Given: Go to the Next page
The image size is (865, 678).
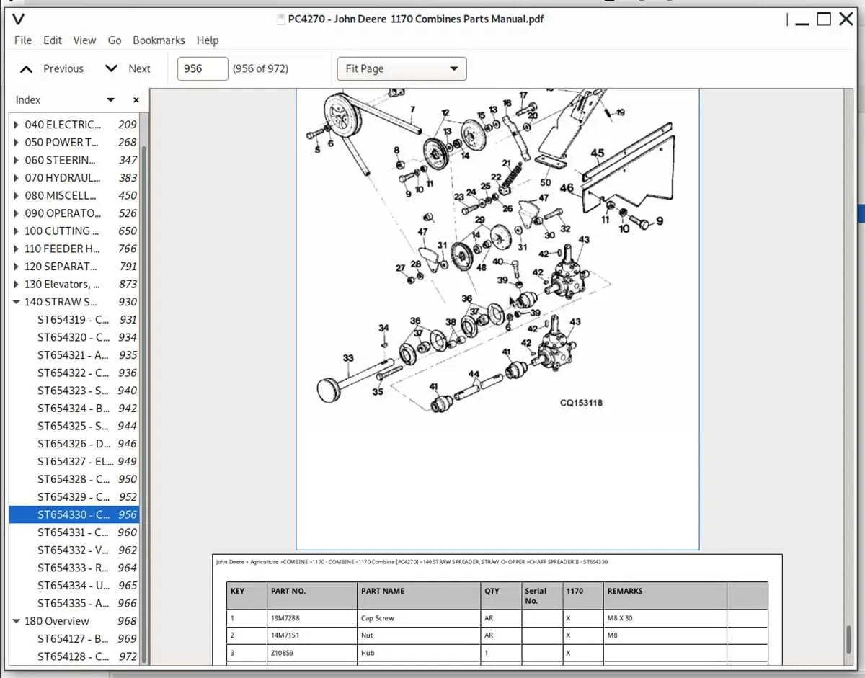Looking at the screenshot, I should pos(128,68).
